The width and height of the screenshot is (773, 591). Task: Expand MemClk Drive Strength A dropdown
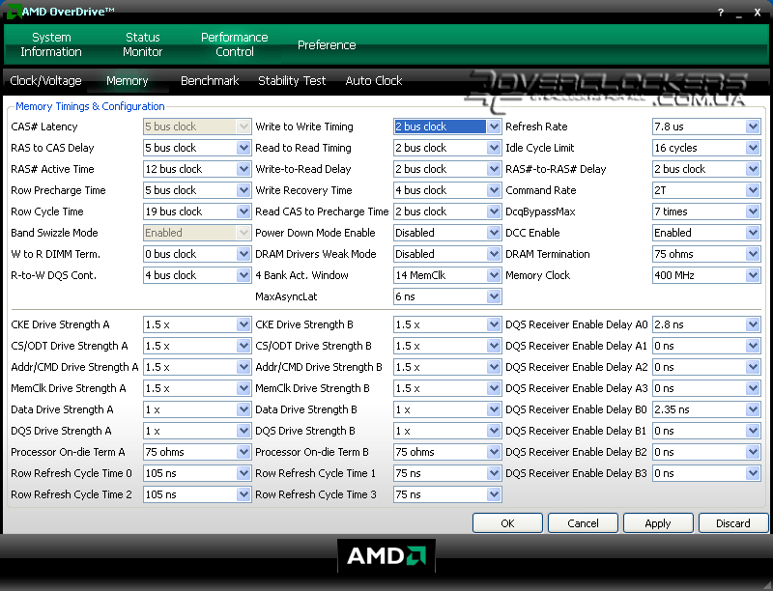coord(243,388)
